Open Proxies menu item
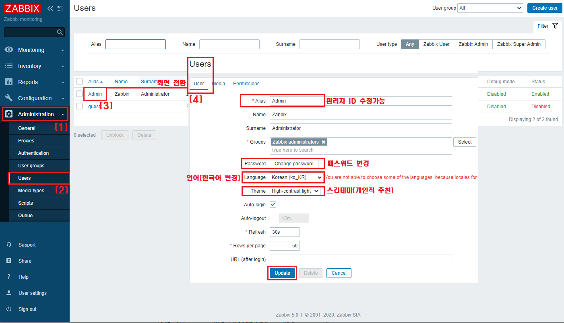The width and height of the screenshot is (564, 323). click(x=26, y=141)
